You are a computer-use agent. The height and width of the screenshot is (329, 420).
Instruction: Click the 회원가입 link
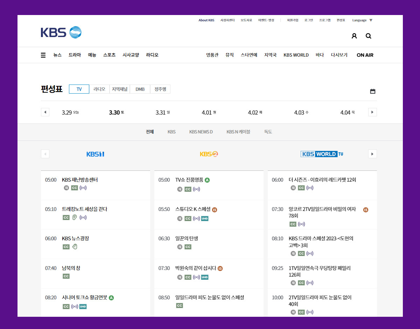coord(292,20)
